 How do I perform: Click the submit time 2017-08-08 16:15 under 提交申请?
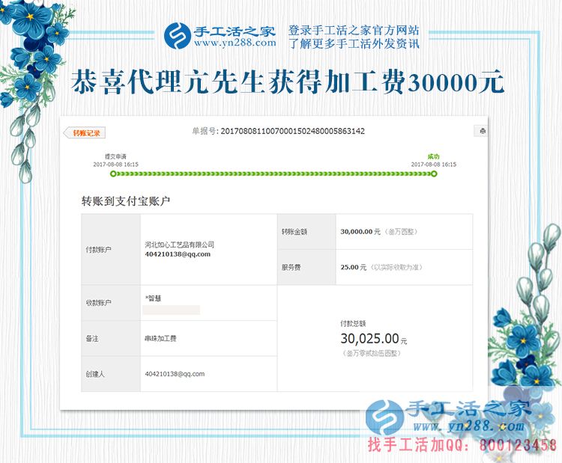[115, 165]
